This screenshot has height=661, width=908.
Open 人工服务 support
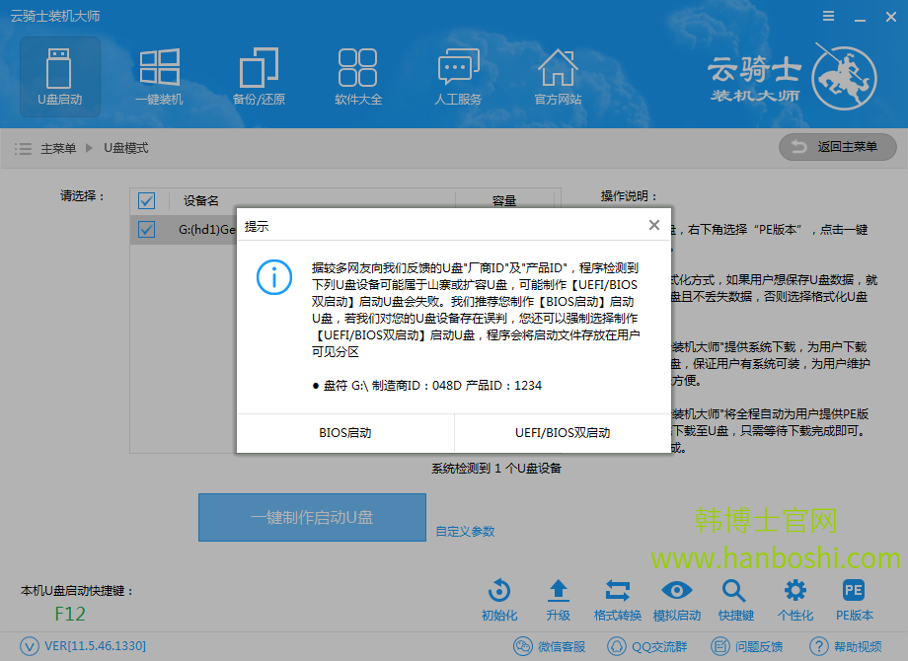click(458, 77)
